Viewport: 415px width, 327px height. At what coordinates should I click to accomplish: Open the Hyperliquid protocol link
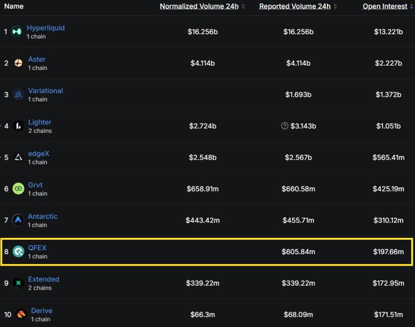pos(46,28)
